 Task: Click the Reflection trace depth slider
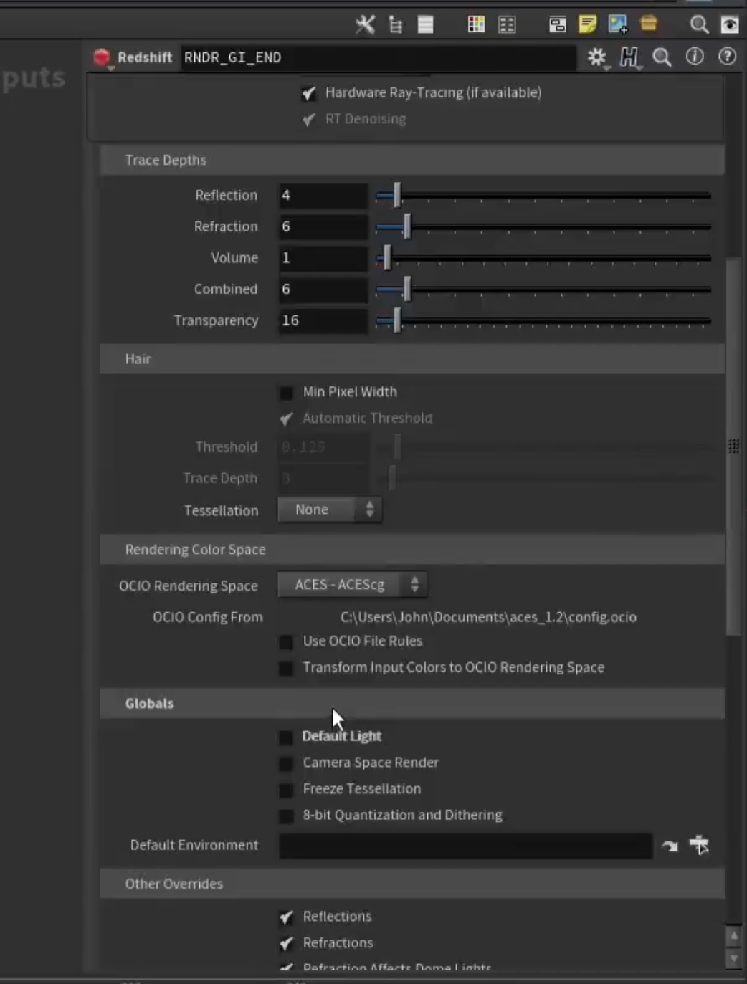(x=543, y=195)
